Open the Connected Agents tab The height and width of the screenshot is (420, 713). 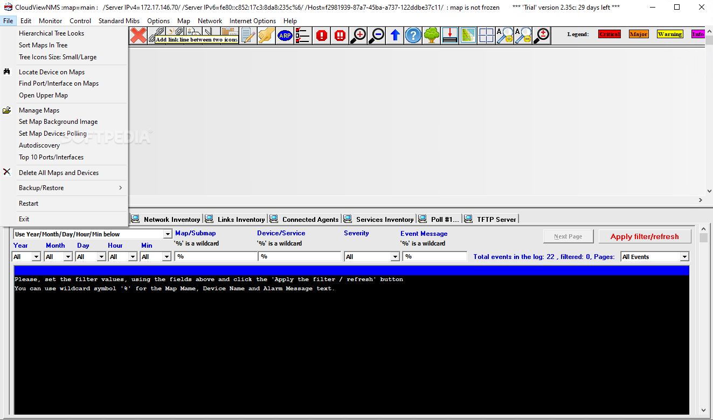tap(305, 219)
